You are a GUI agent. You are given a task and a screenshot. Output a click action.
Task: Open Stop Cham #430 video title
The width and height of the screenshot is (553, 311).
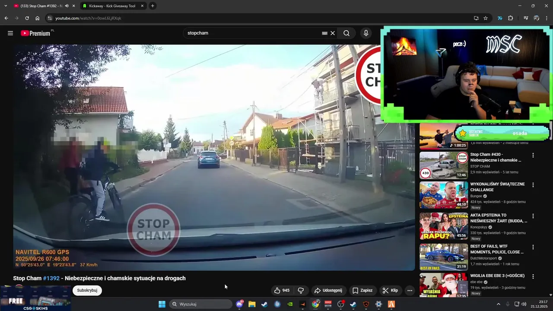coord(496,157)
